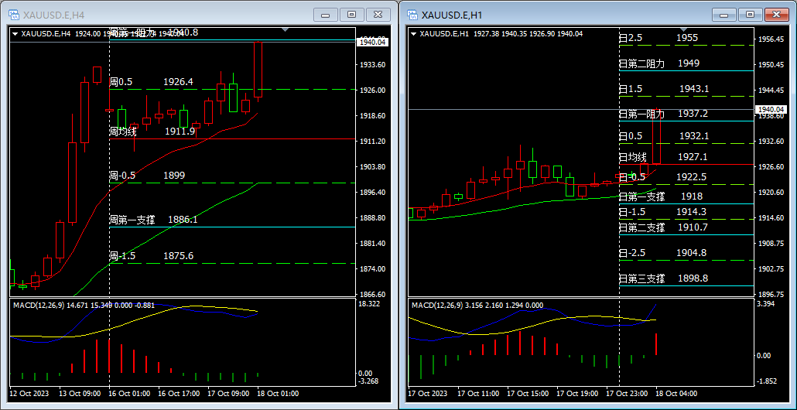The height and width of the screenshot is (410, 797).
Task: Select the 日-0.5 1922.5 level label
Action: 663,177
